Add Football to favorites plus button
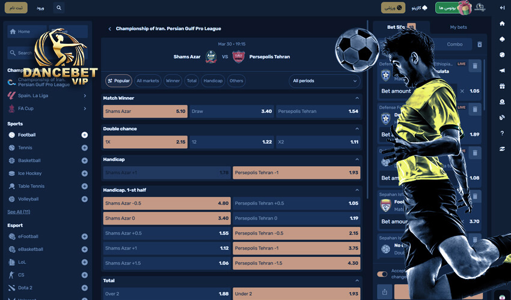The width and height of the screenshot is (511, 300). pyautogui.click(x=84, y=135)
